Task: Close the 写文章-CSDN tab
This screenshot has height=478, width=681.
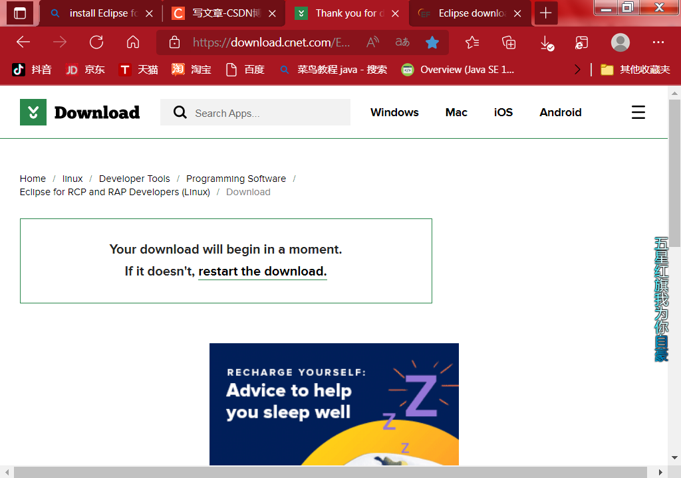Action: tap(272, 13)
